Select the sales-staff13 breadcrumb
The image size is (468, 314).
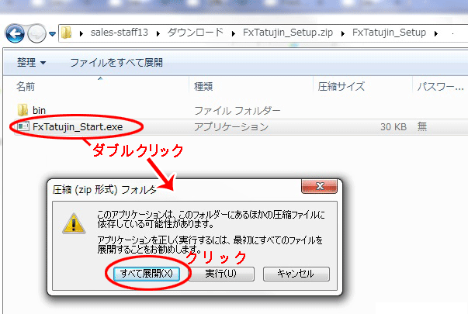click(x=119, y=33)
